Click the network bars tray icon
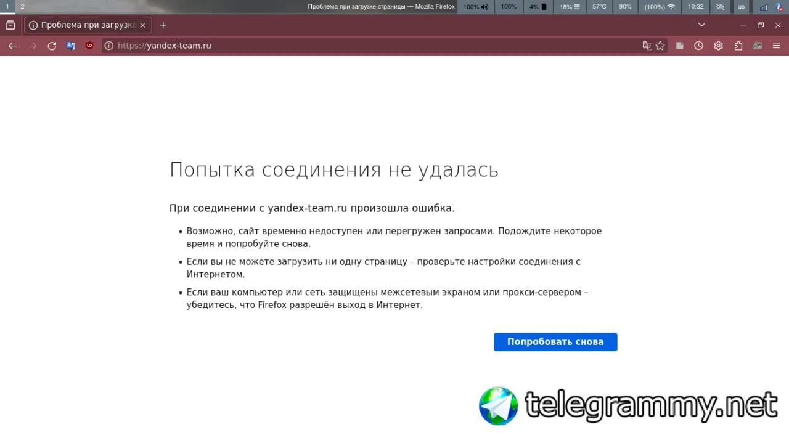This screenshot has width=789, height=443. click(764, 7)
